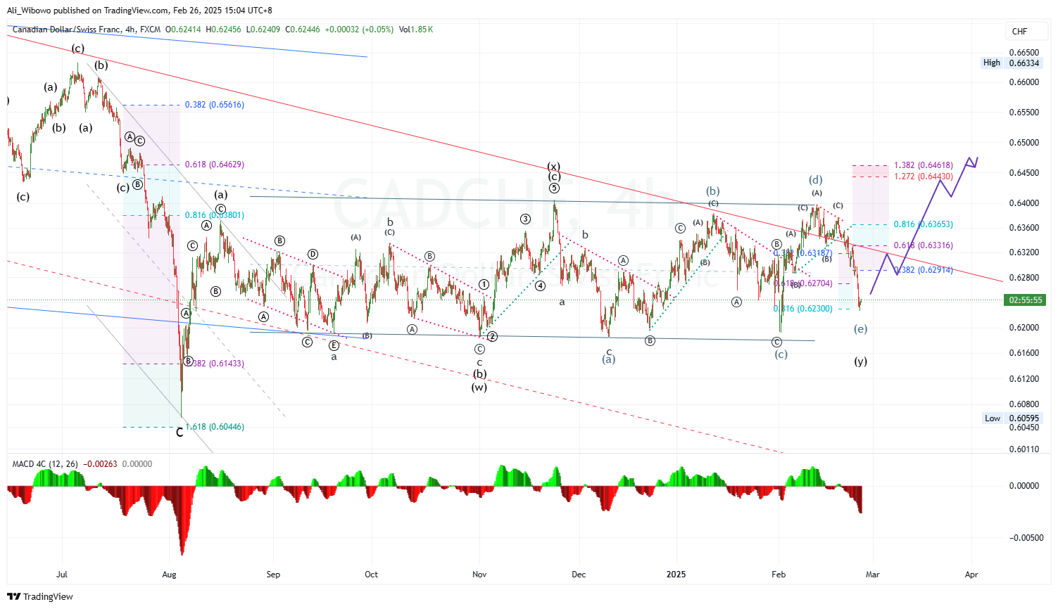The image size is (1058, 609).
Task: Select the 1.618 (0.60446) Fibonacci label
Action: click(x=215, y=427)
